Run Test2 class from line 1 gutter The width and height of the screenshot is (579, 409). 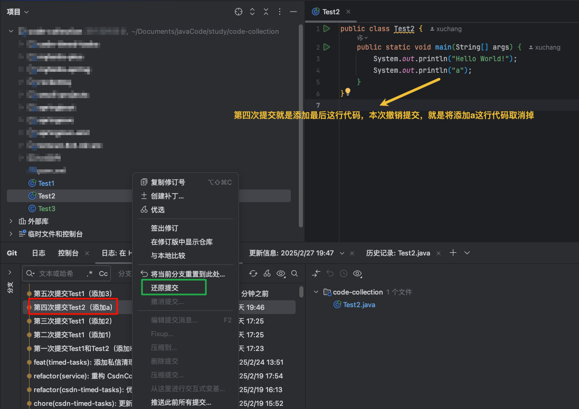(327, 28)
